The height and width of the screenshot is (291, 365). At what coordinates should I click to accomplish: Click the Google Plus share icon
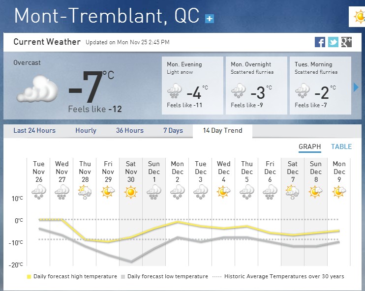point(346,42)
